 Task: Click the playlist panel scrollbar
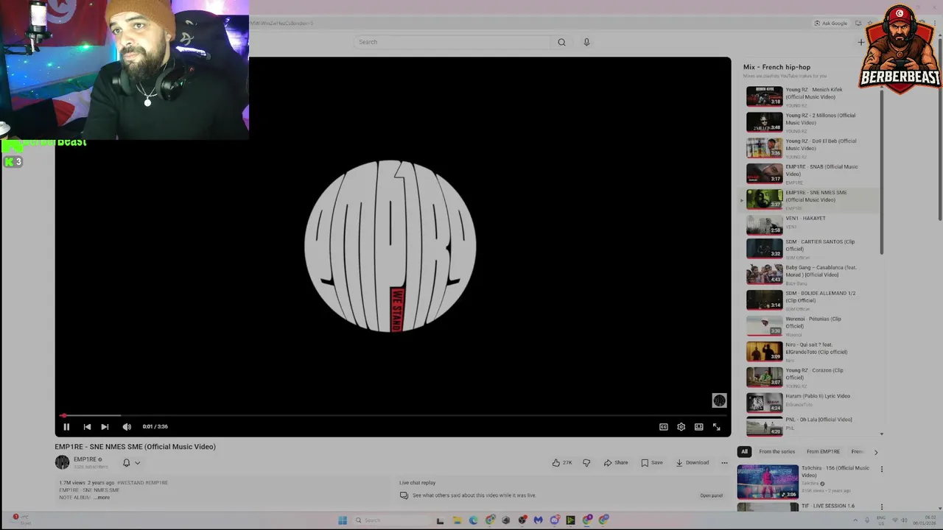882,171
